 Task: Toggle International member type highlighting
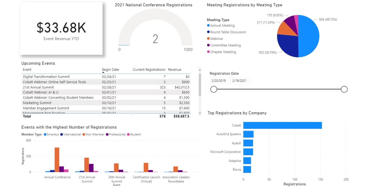tap(61, 134)
